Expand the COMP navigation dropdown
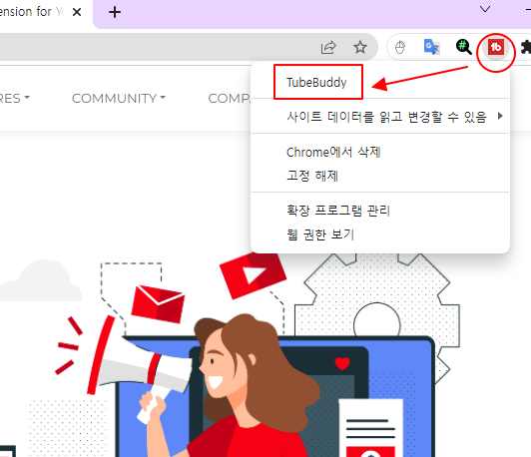Screen dimensions: 531x457 229,98
